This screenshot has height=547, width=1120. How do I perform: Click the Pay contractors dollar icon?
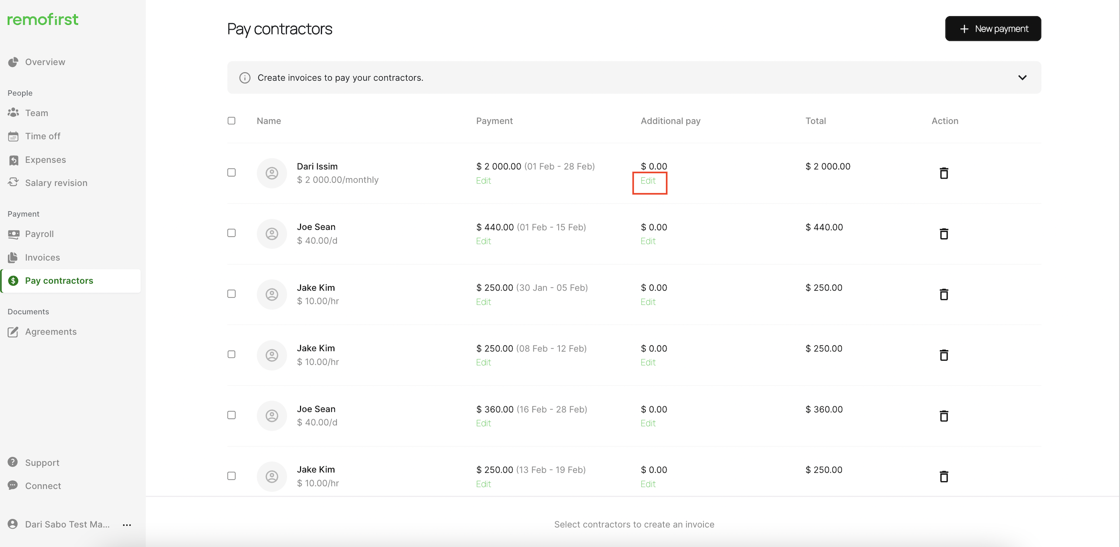pos(13,280)
